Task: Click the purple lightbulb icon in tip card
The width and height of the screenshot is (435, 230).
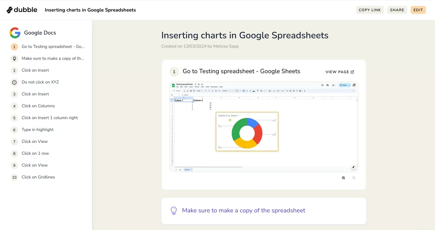Action: 174,211
